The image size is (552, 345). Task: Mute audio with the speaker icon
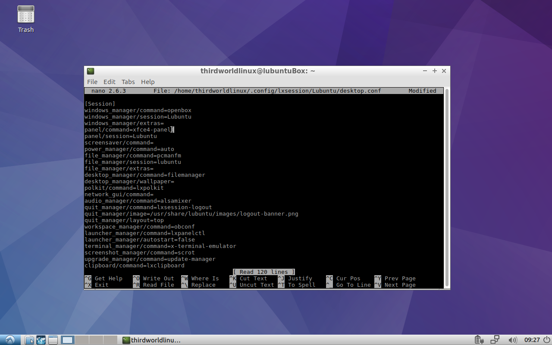pyautogui.click(x=513, y=340)
